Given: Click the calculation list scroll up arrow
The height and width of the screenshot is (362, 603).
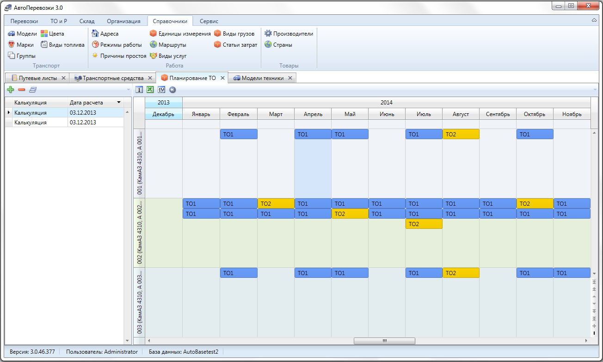Looking at the screenshot, I should [128, 111].
